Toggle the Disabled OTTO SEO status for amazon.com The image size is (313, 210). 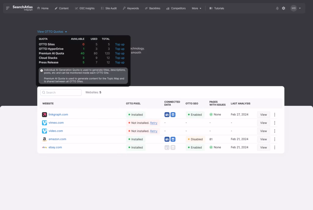click(x=195, y=139)
